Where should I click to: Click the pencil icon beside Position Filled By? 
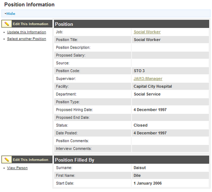click(7, 159)
